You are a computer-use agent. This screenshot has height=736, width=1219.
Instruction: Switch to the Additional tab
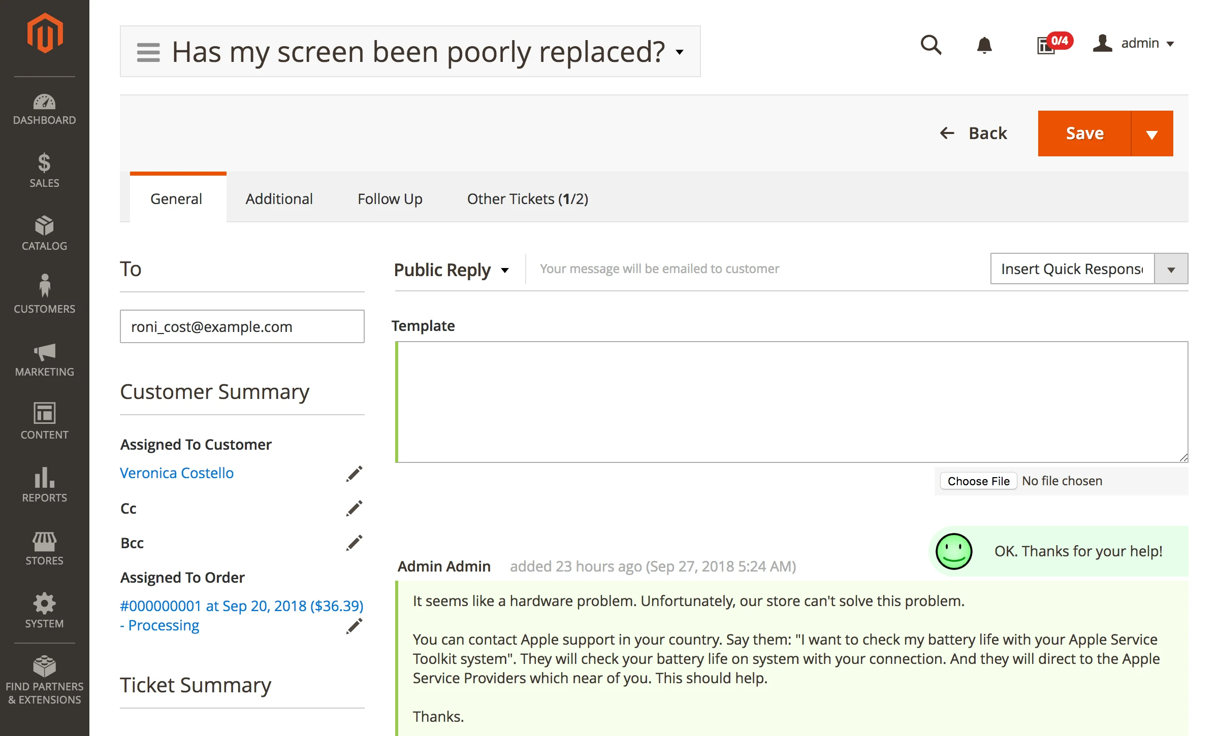(x=279, y=198)
